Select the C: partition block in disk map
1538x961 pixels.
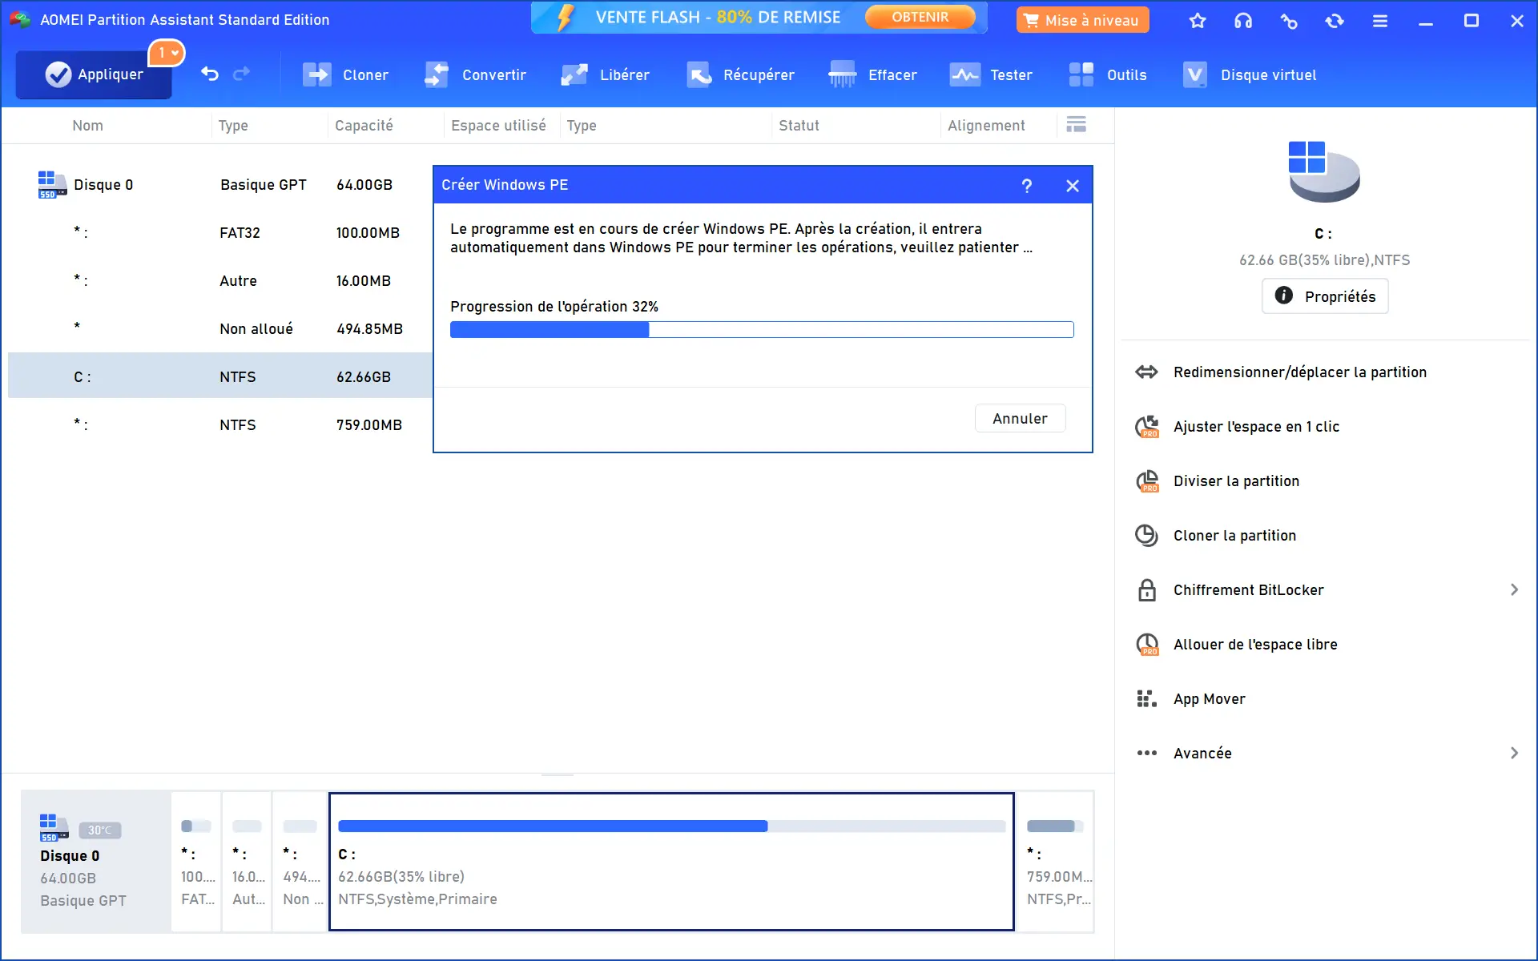[x=671, y=862]
